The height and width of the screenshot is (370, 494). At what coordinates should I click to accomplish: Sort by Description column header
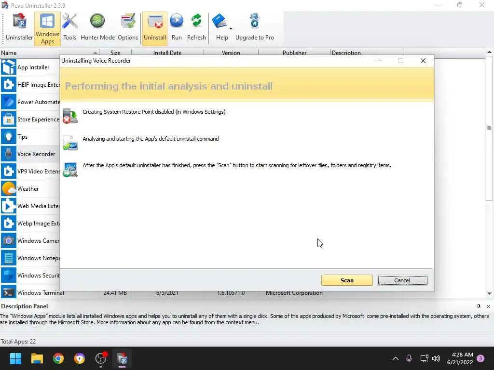(367, 53)
